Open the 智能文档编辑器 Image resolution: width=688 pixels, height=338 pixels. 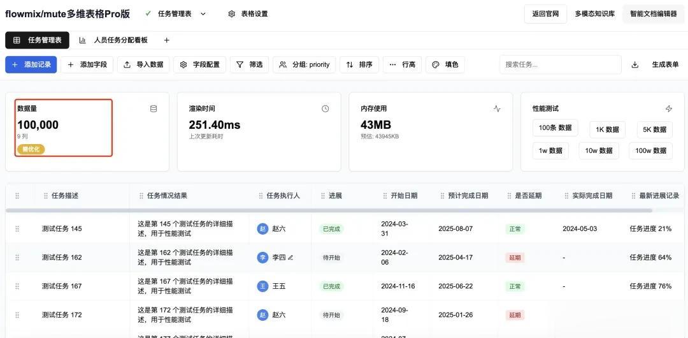tap(654, 14)
